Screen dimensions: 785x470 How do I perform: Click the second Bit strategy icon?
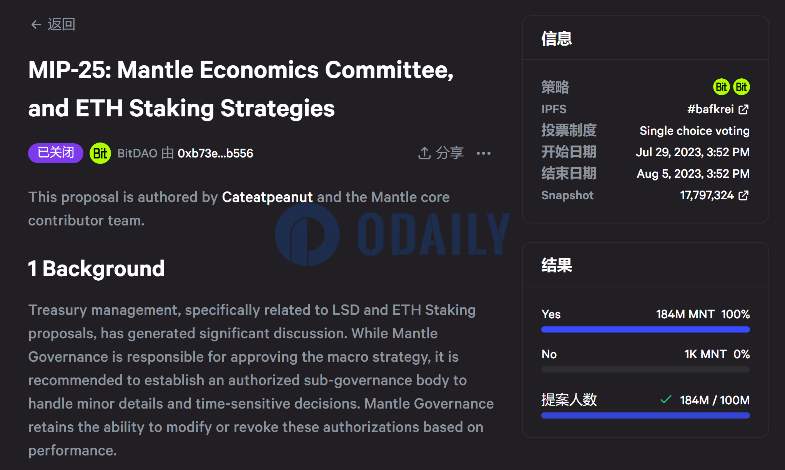tap(741, 87)
